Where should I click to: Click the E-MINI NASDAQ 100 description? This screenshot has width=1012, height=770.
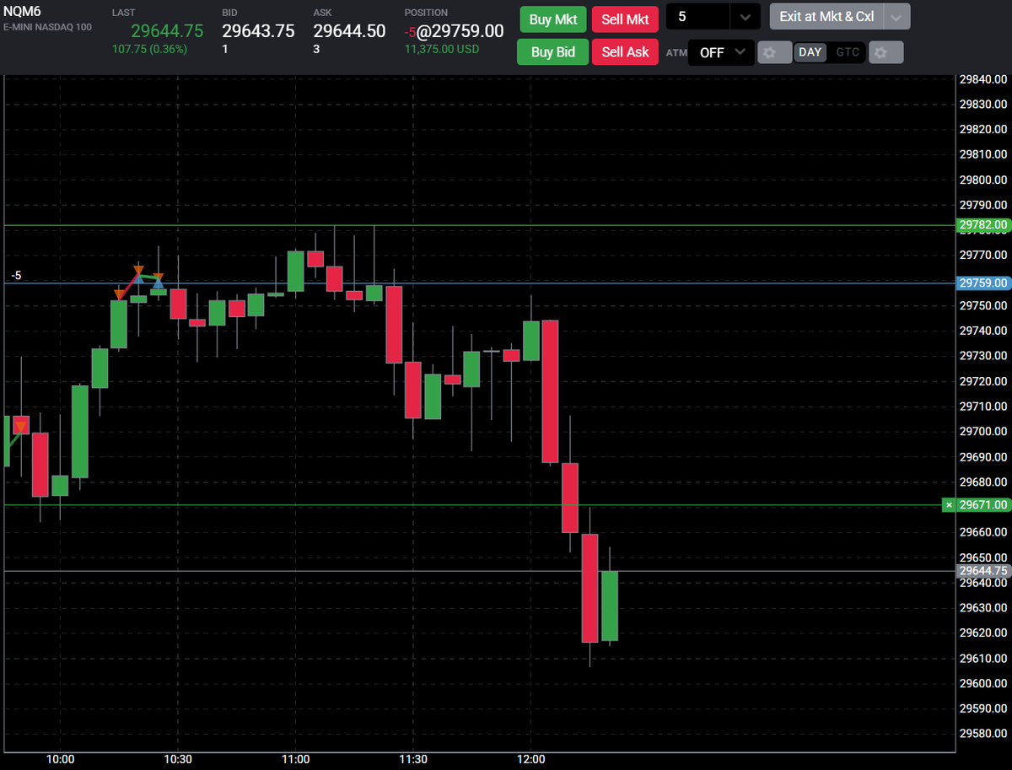(47, 27)
